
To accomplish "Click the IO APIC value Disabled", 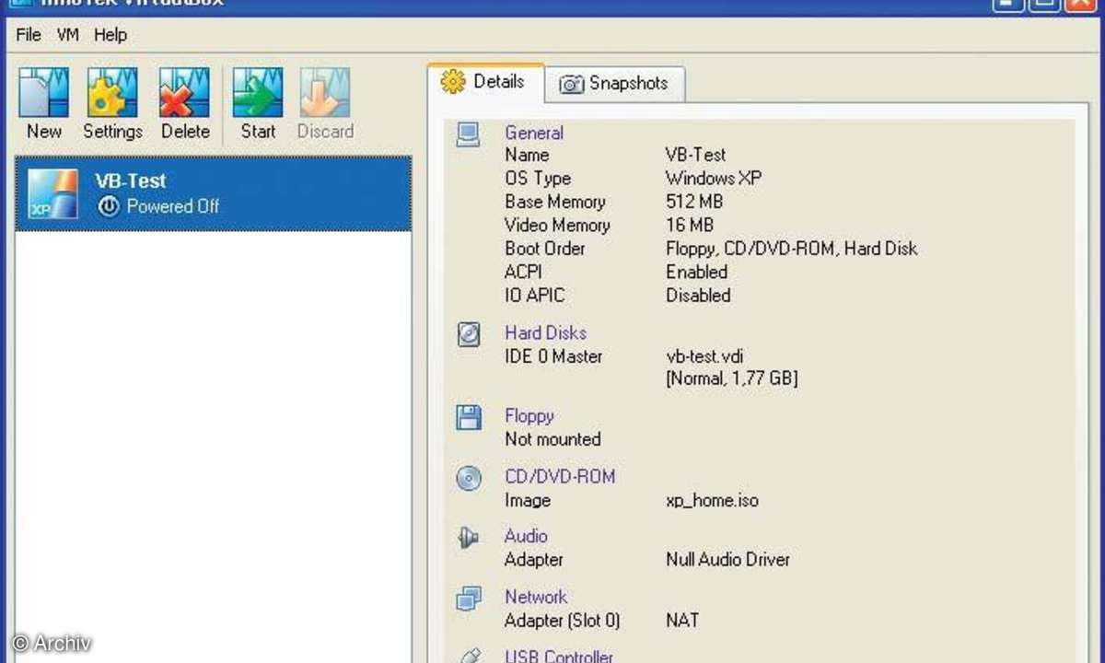I will [698, 296].
